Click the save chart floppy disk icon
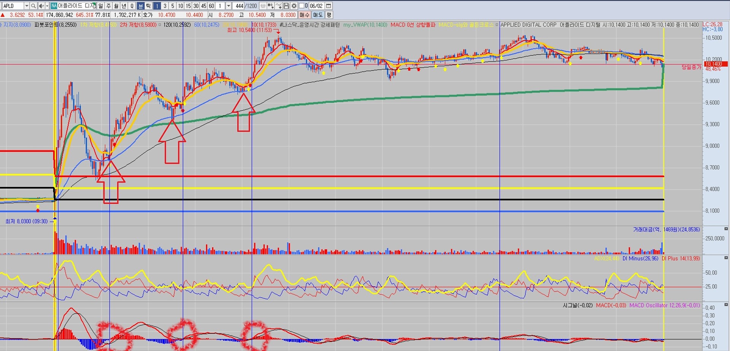730x351 pixels. [x=286, y=6]
